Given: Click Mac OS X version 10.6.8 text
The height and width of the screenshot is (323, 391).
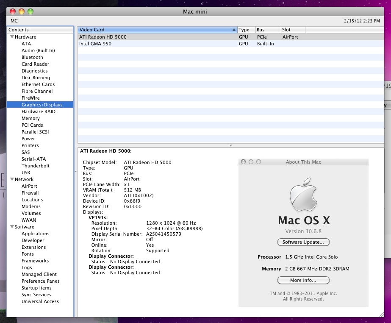Looking at the screenshot, I should click(x=303, y=231).
